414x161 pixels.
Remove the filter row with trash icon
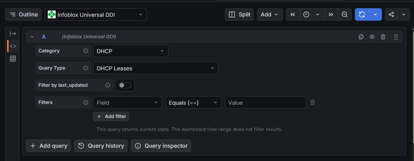click(x=312, y=102)
